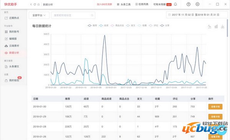Select date cell 2018-01-28
Screen dimensions: 230x140
(39, 127)
